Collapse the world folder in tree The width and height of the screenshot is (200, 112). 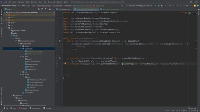click(21, 75)
